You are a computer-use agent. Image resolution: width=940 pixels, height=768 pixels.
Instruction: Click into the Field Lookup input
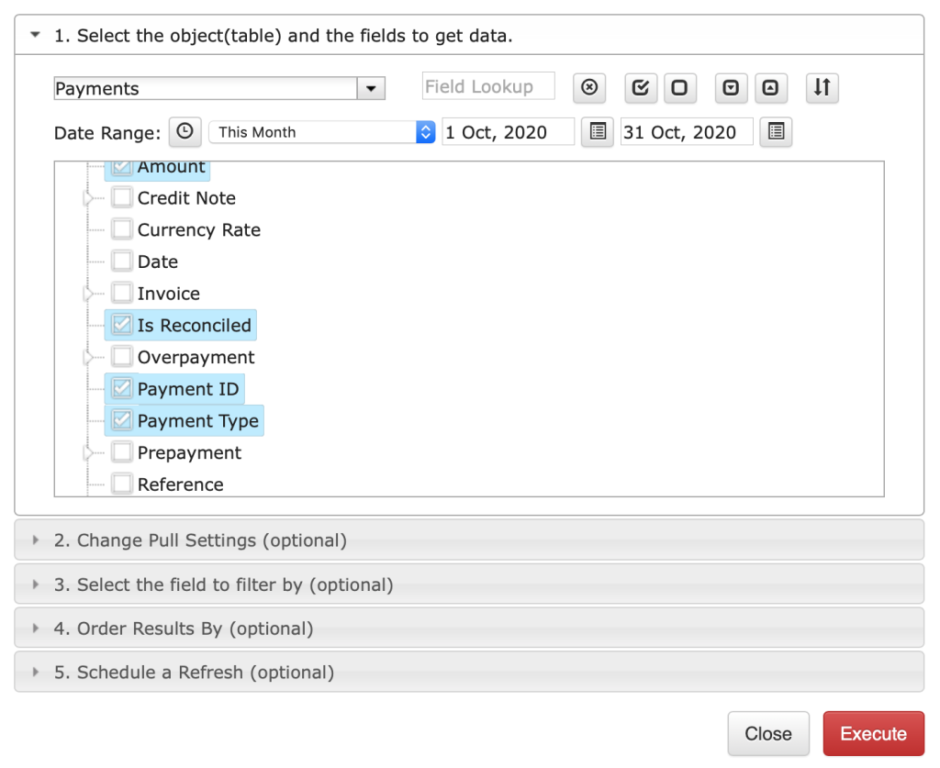click(488, 87)
